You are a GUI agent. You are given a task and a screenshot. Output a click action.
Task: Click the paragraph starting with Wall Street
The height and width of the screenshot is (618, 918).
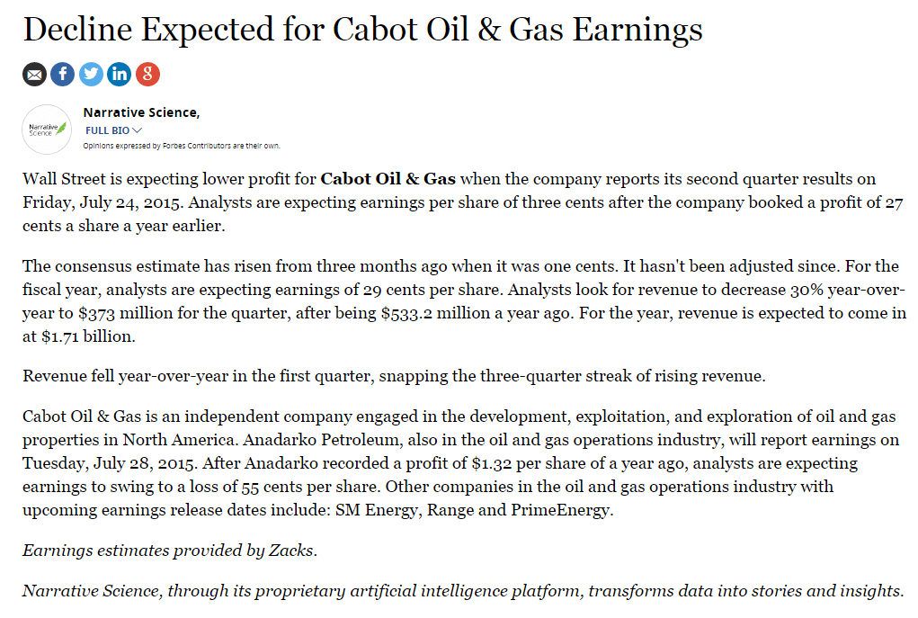tap(462, 202)
